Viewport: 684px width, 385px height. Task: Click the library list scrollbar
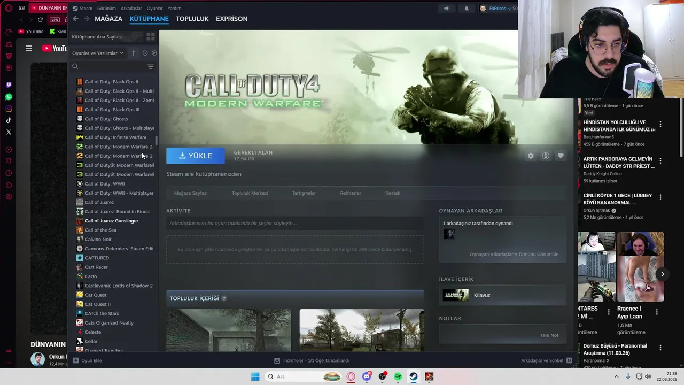click(x=157, y=141)
